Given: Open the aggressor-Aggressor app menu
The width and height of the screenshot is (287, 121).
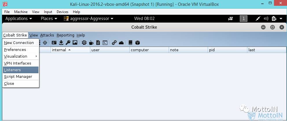Looking at the screenshot, I should (x=89, y=19).
